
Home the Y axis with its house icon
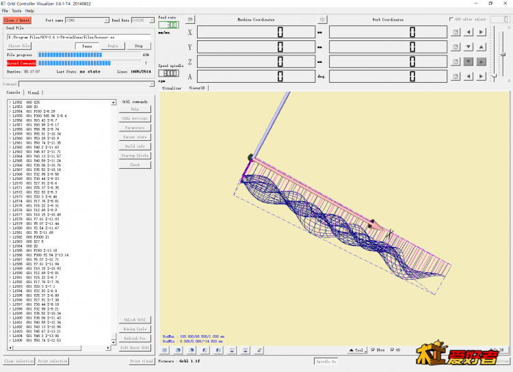455,46
